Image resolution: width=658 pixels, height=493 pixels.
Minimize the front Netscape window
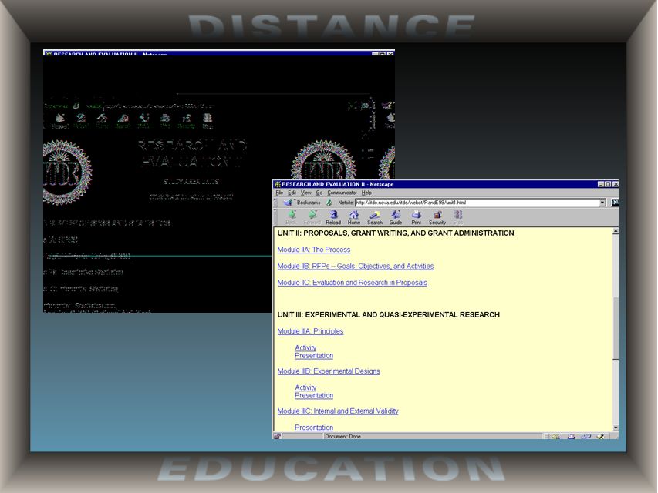(x=600, y=184)
